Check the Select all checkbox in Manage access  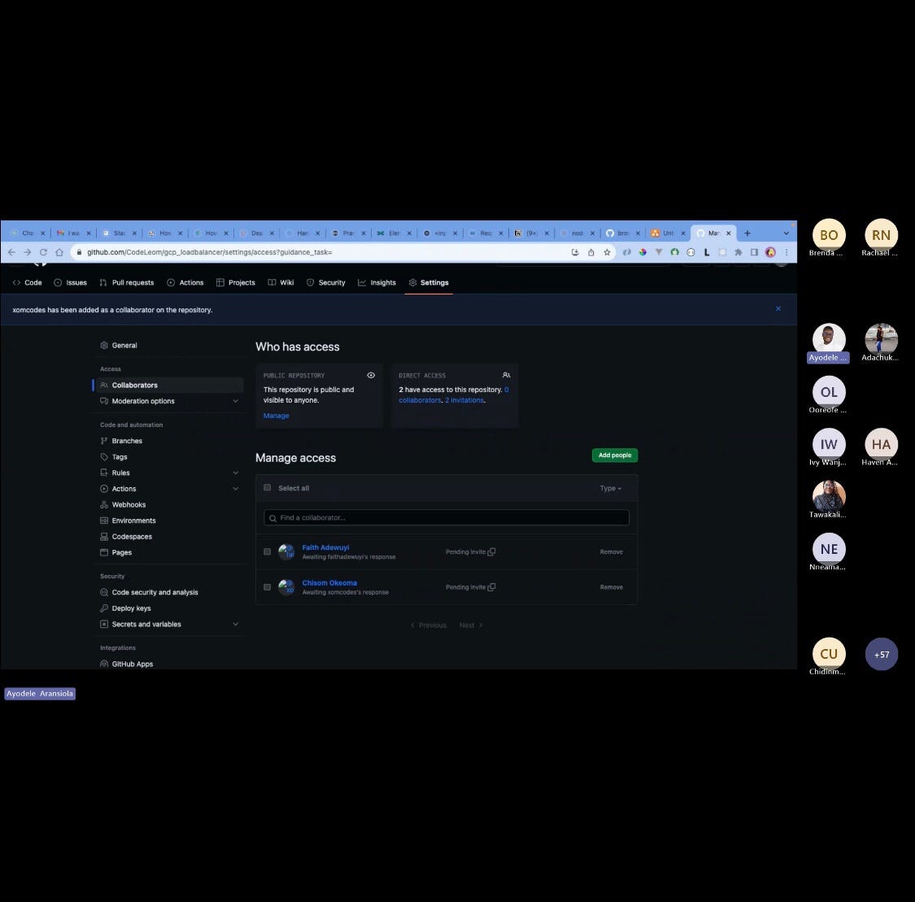[267, 487]
